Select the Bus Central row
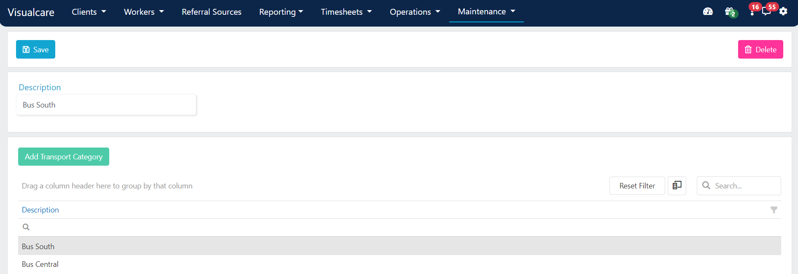This screenshot has width=798, height=274. 399,264
